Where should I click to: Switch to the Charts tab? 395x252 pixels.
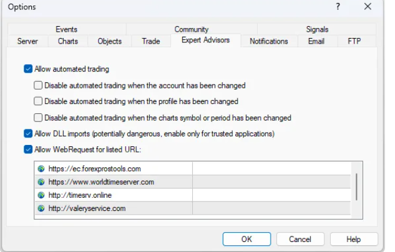[68, 41]
